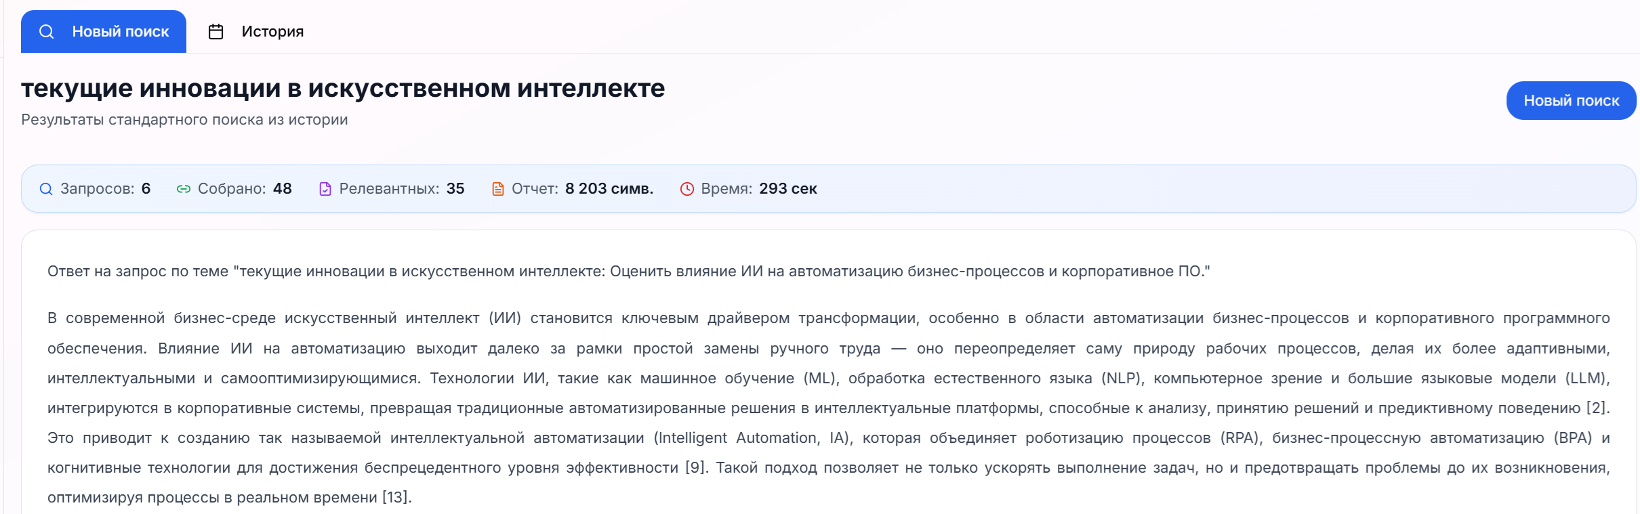1640x514 pixels.
Task: Click the Релевантных count value 35
Action: (x=455, y=189)
